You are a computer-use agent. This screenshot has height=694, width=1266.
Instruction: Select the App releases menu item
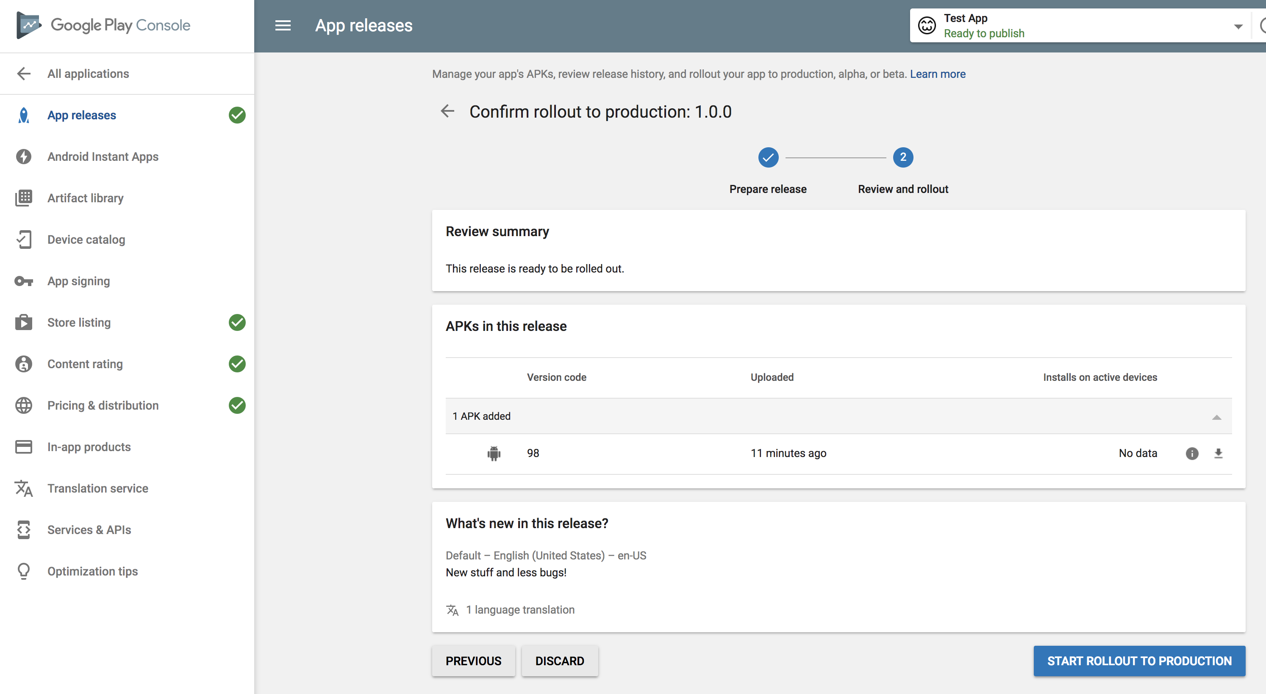pyautogui.click(x=82, y=115)
